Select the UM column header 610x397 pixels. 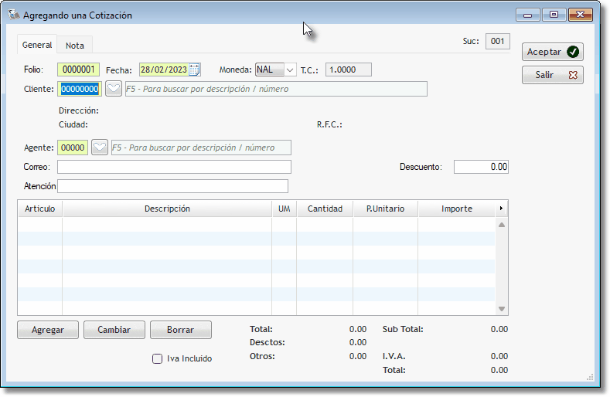(285, 209)
